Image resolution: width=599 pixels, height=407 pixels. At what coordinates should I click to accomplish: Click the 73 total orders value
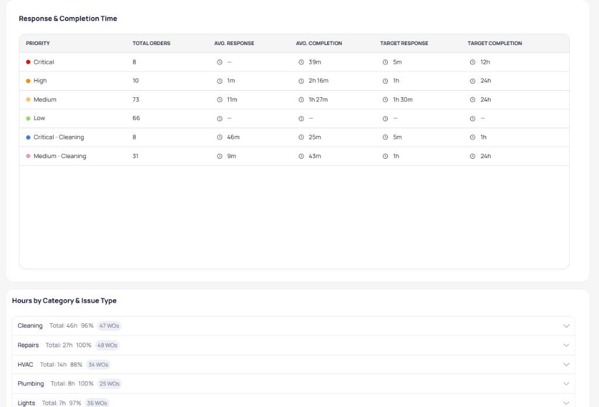(x=136, y=100)
